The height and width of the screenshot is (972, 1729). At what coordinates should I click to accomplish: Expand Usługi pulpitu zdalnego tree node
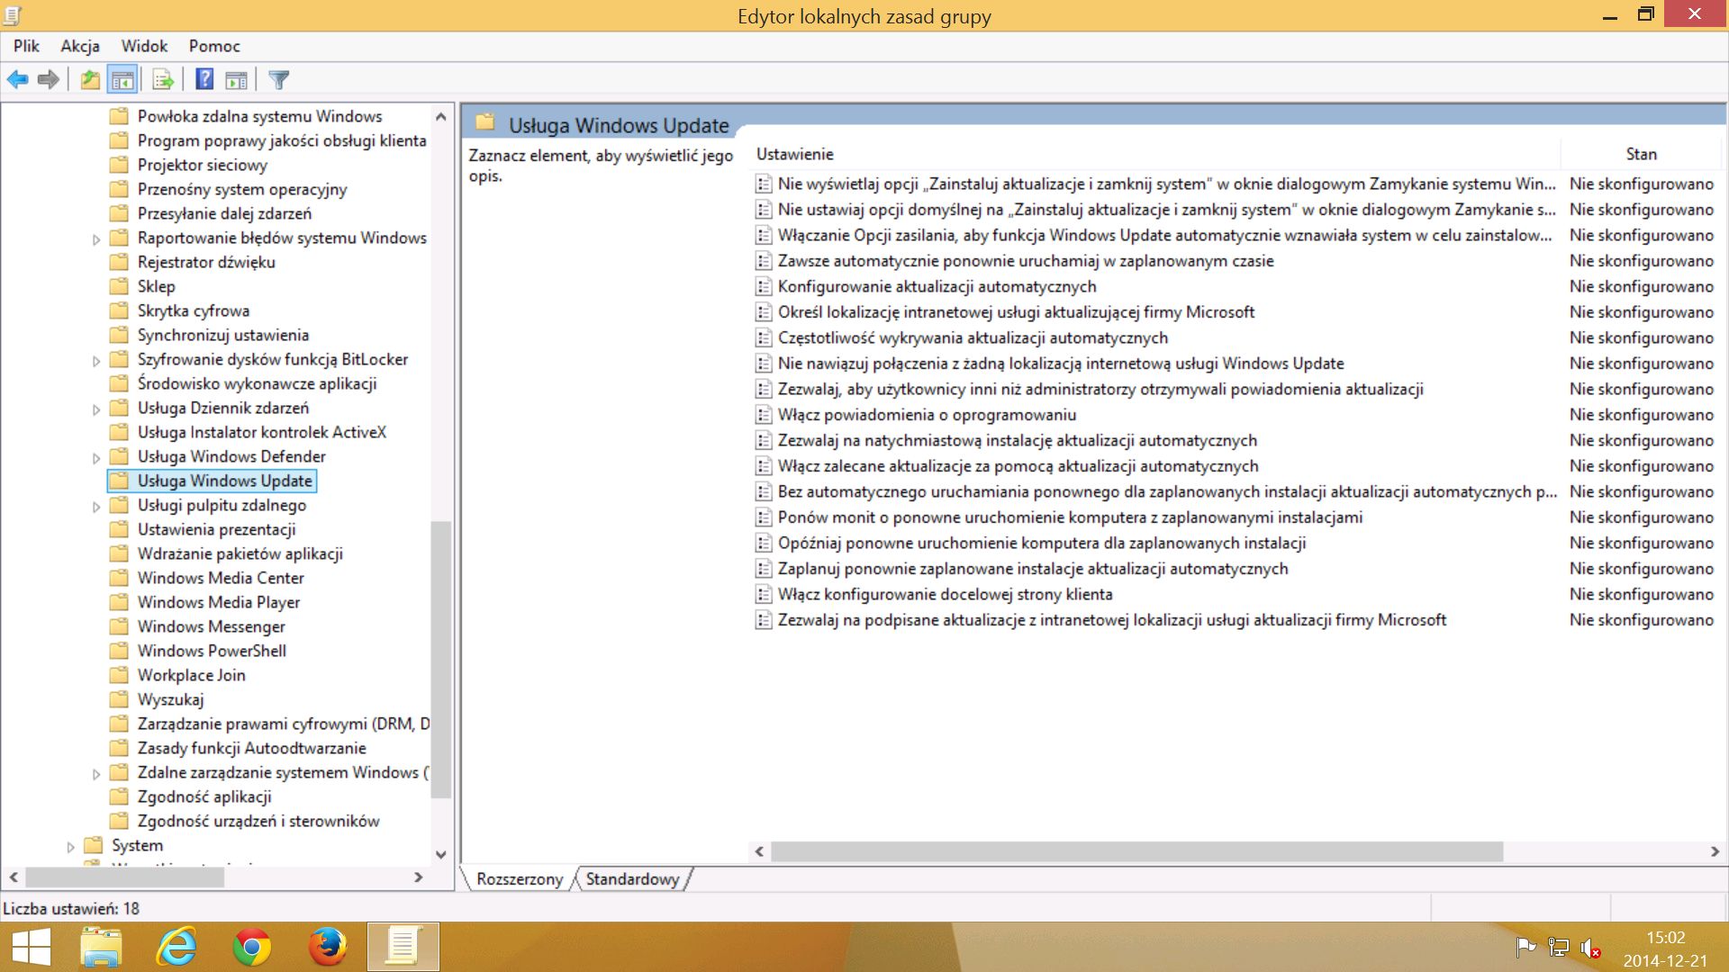pyautogui.click(x=96, y=507)
